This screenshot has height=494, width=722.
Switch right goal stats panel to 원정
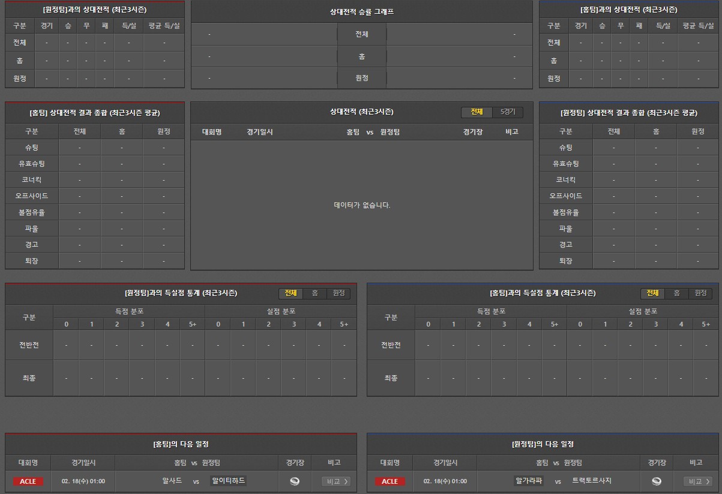pyautogui.click(x=700, y=294)
